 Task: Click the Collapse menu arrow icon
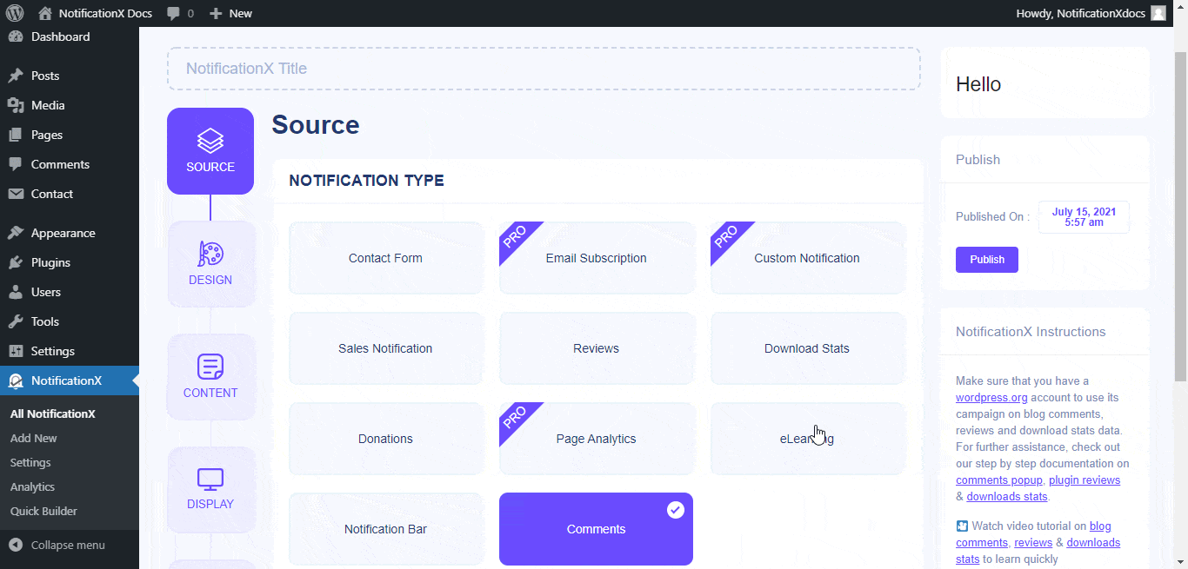pos(16,545)
